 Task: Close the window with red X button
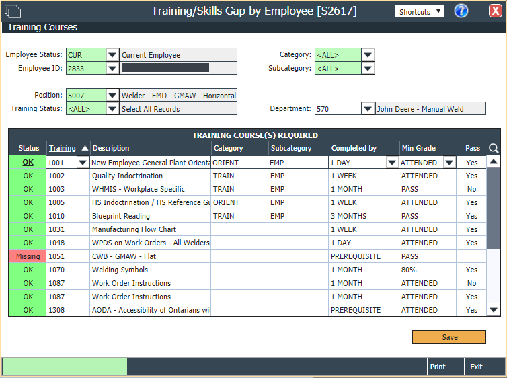click(495, 11)
